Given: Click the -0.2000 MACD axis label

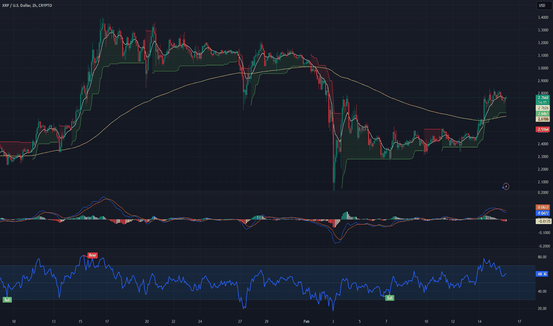Looking at the screenshot, I should tap(544, 247).
